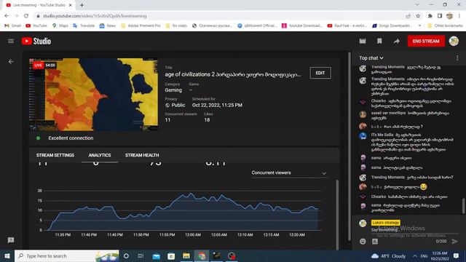This screenshot has height=262, width=466.
Task: Click the Windows search box
Action: (x=67, y=255)
